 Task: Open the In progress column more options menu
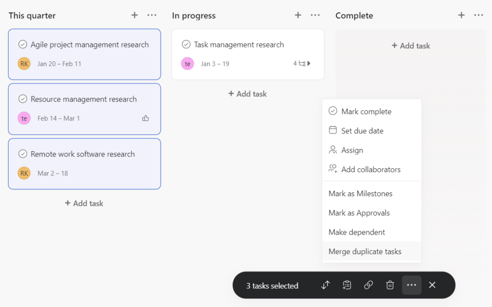[x=315, y=15]
